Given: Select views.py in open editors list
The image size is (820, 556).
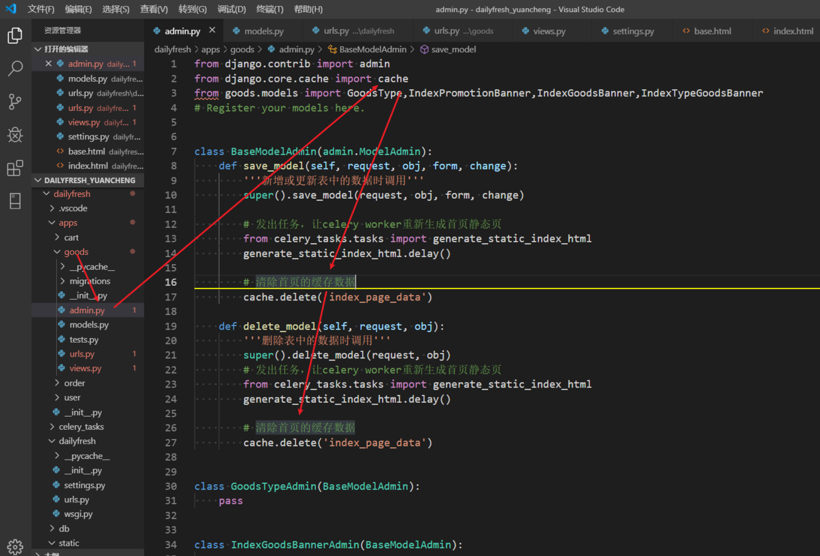Looking at the screenshot, I should [x=88, y=122].
